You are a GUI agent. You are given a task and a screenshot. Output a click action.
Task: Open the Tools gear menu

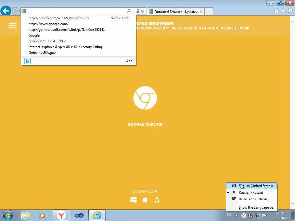point(290,11)
